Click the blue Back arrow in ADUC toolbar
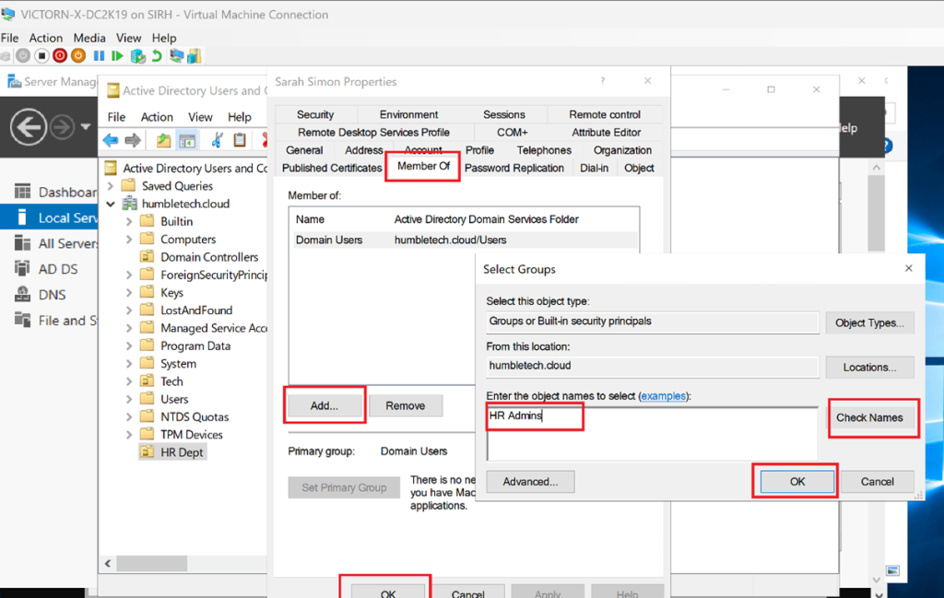944x598 pixels. point(111,141)
